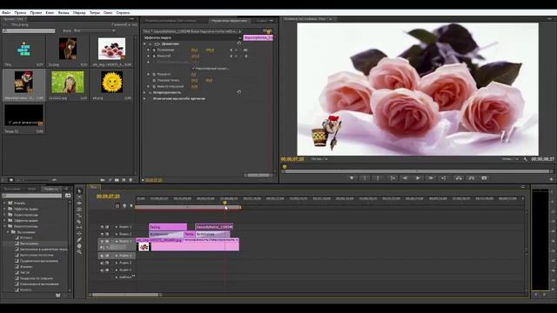
Task: Select the Rolling Edit tool
Action: [79, 209]
